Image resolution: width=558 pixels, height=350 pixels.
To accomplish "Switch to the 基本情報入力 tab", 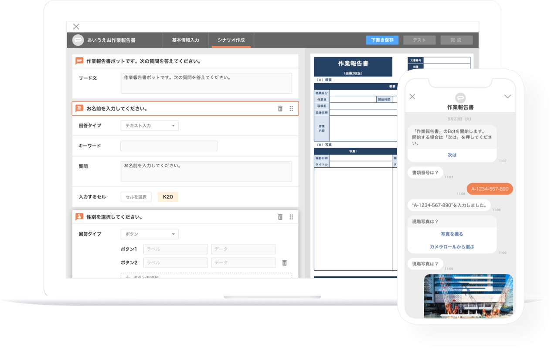I will pyautogui.click(x=185, y=40).
